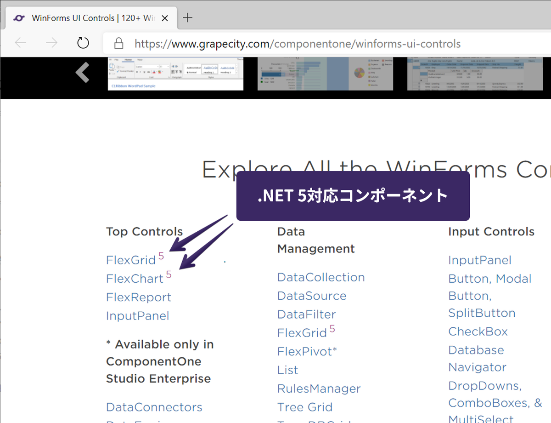Open the DataSource link
The height and width of the screenshot is (423, 551).
[312, 296]
